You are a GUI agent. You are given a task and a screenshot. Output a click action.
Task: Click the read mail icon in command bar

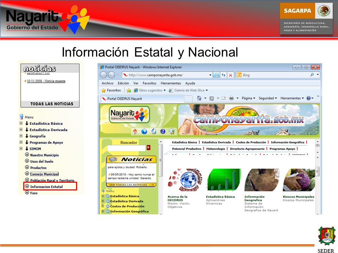coord(224,98)
